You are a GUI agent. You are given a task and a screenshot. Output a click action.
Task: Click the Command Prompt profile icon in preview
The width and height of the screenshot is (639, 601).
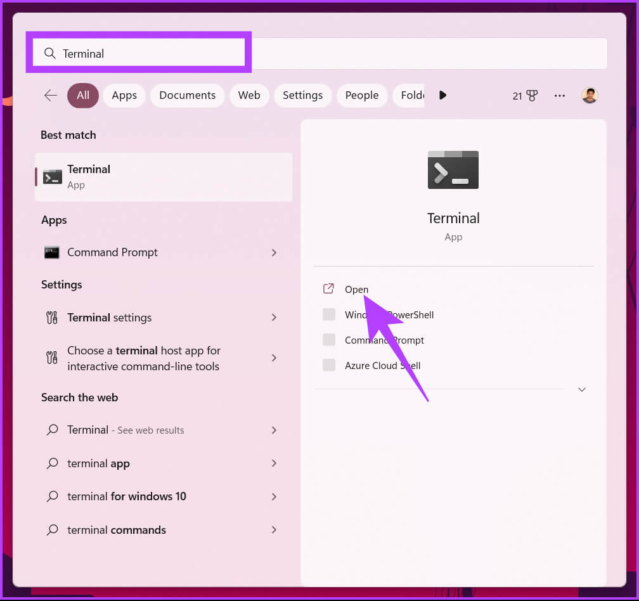click(x=329, y=340)
